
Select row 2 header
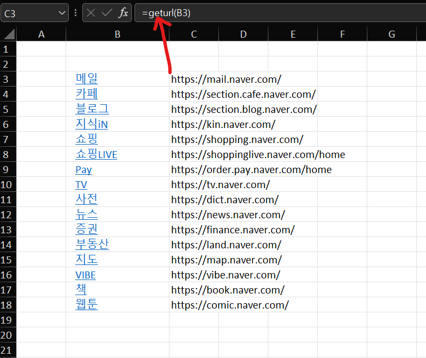[x=8, y=64]
